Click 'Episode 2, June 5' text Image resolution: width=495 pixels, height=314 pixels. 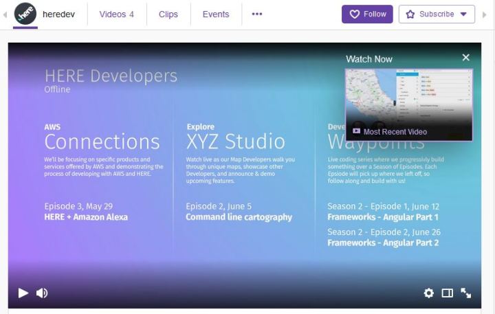click(x=219, y=206)
